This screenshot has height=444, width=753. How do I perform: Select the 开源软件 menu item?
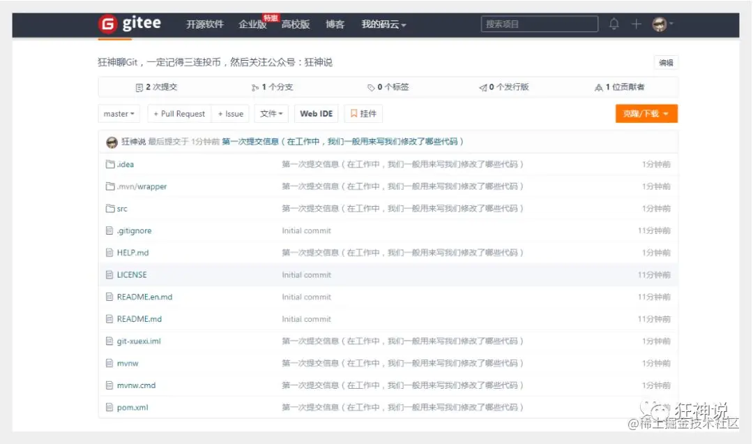204,24
